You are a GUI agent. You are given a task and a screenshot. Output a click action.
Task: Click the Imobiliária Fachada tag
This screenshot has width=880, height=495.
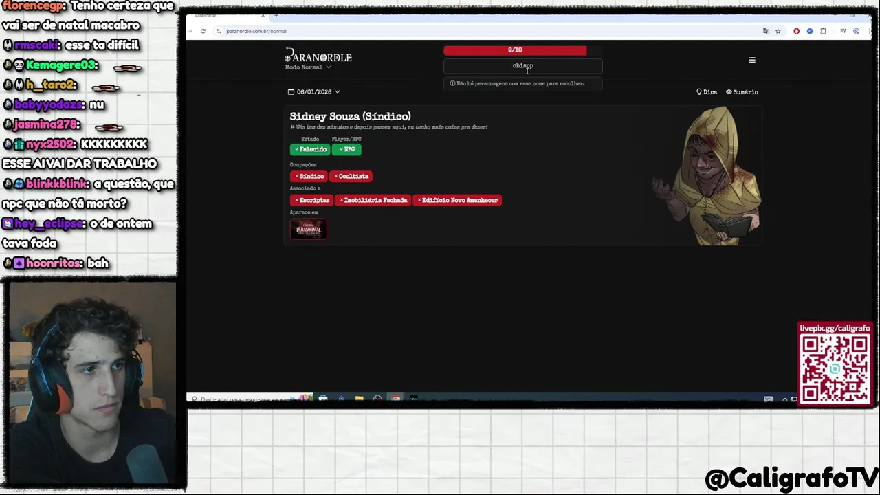click(x=373, y=200)
